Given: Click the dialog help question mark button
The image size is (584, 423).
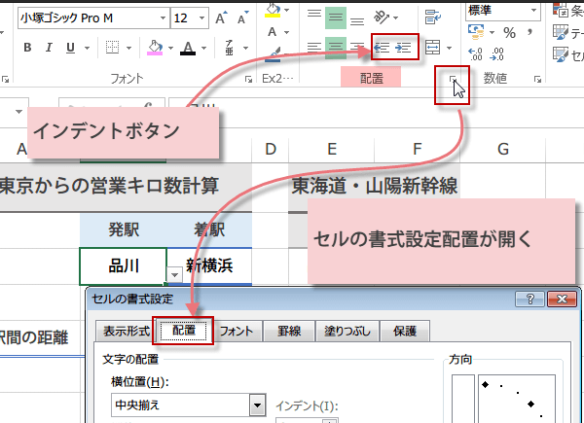Looking at the screenshot, I should point(530,299).
